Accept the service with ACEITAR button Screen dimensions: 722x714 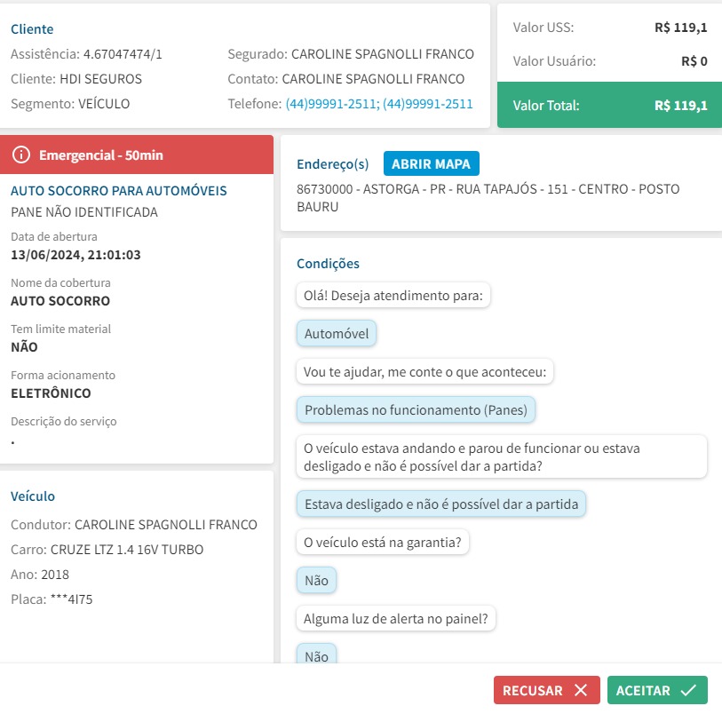(x=657, y=691)
